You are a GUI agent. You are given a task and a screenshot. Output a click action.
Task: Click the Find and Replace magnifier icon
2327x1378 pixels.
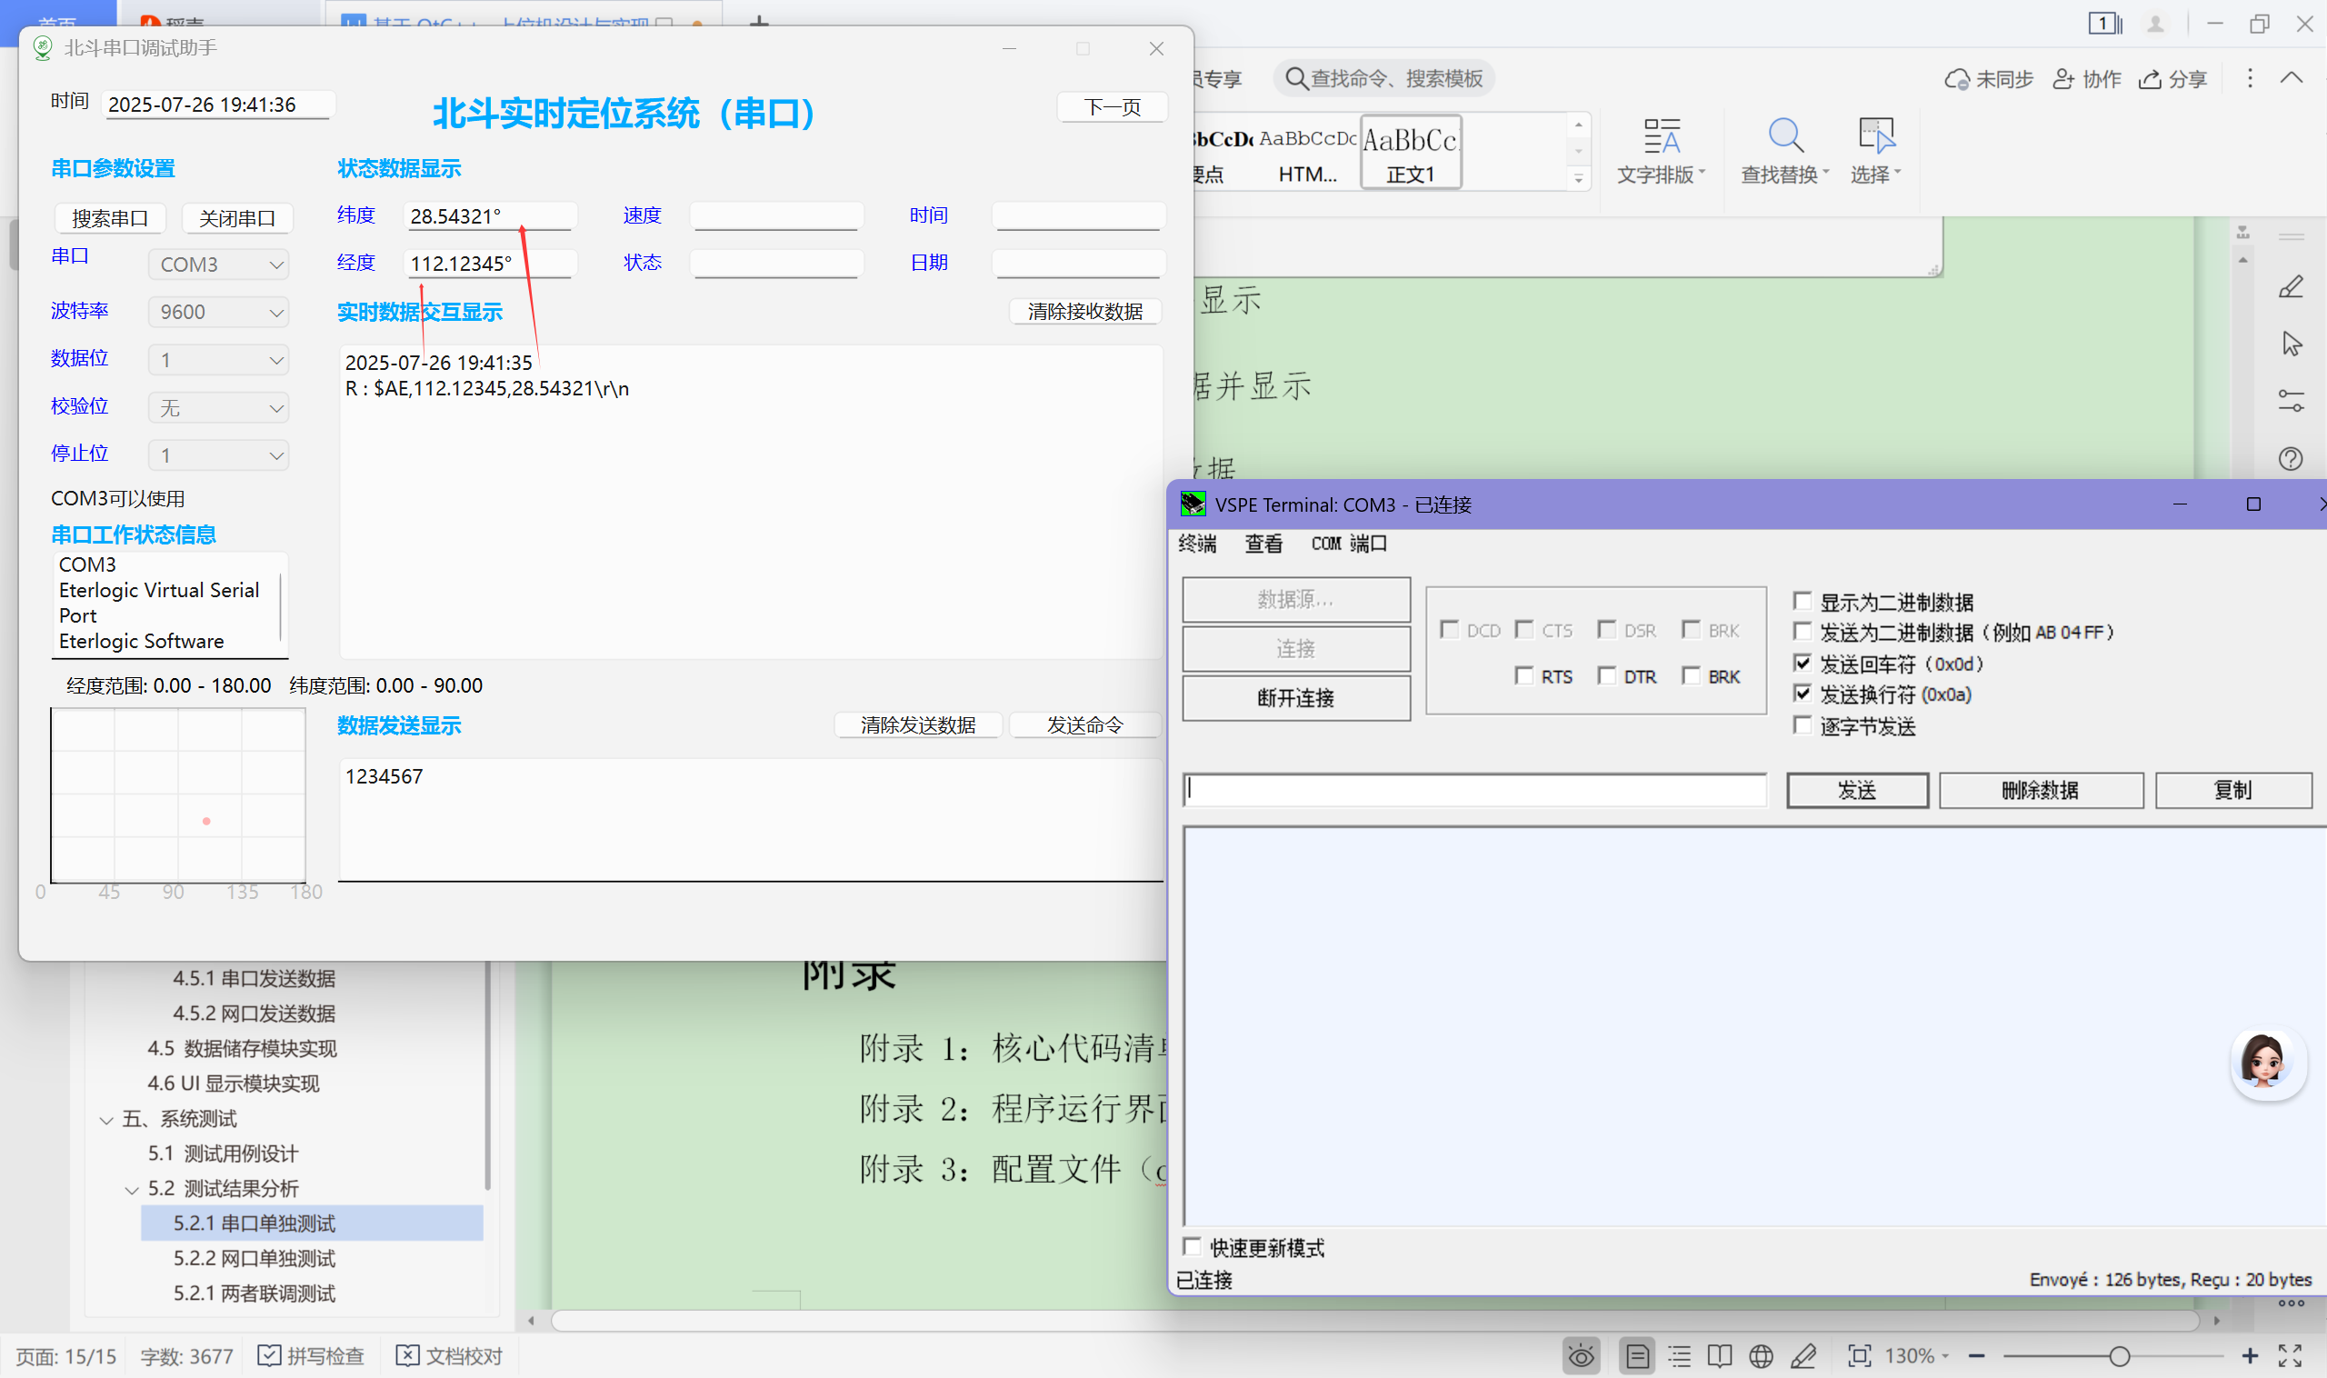coord(1783,136)
